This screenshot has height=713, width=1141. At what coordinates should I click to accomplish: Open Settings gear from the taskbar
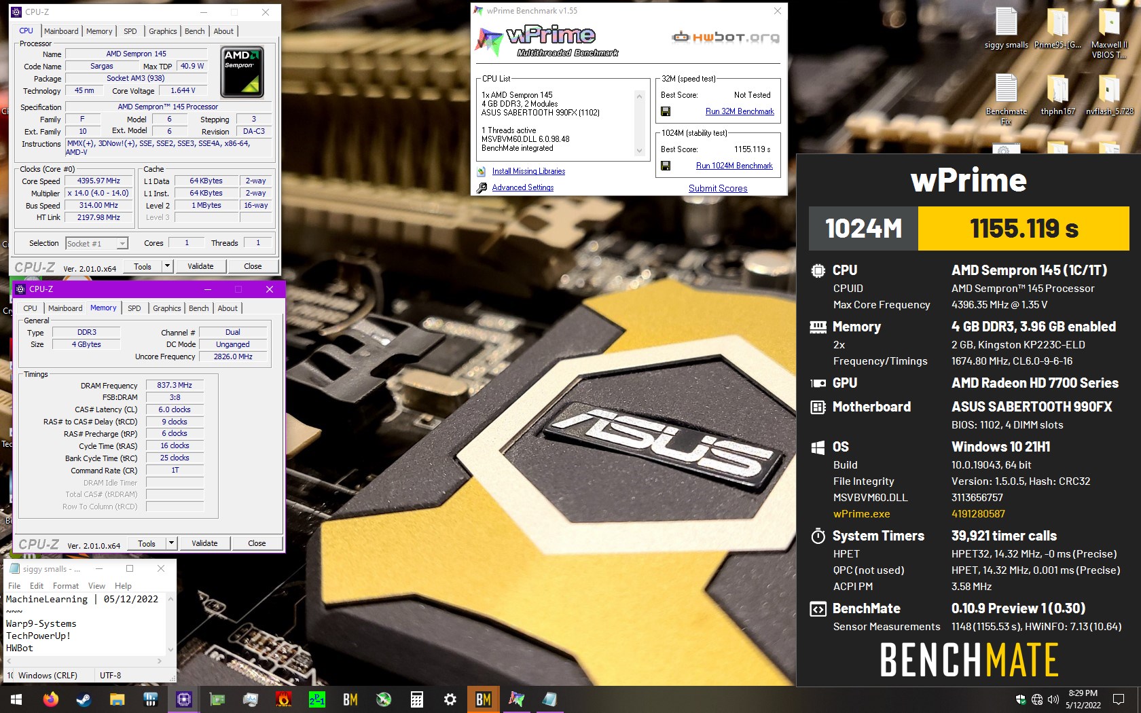(450, 699)
